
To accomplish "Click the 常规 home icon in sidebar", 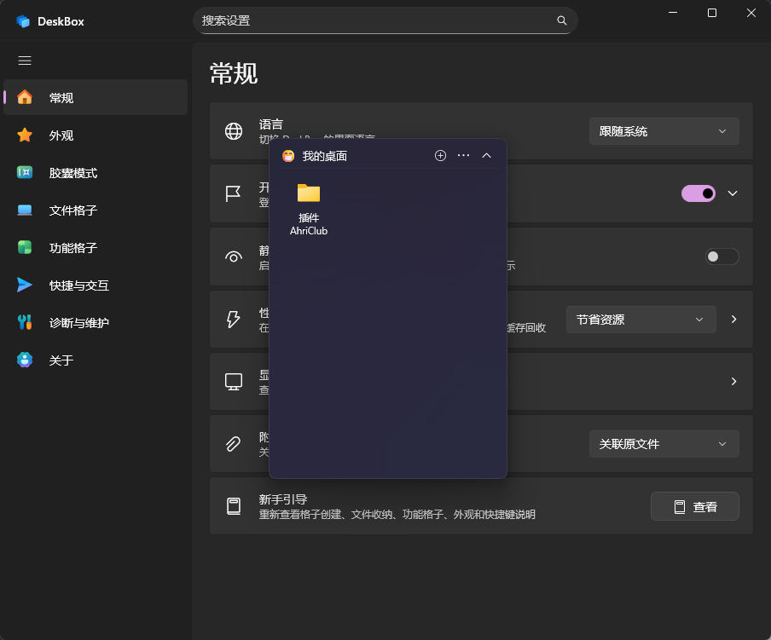I will click(x=25, y=97).
